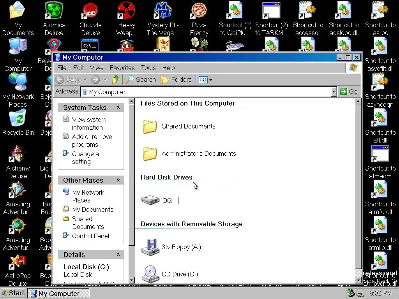Select the local hard disk drive icon
399x299 pixels.
click(150, 200)
